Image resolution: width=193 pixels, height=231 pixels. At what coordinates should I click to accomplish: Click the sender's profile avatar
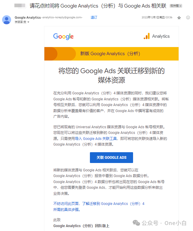[x=7, y=20]
